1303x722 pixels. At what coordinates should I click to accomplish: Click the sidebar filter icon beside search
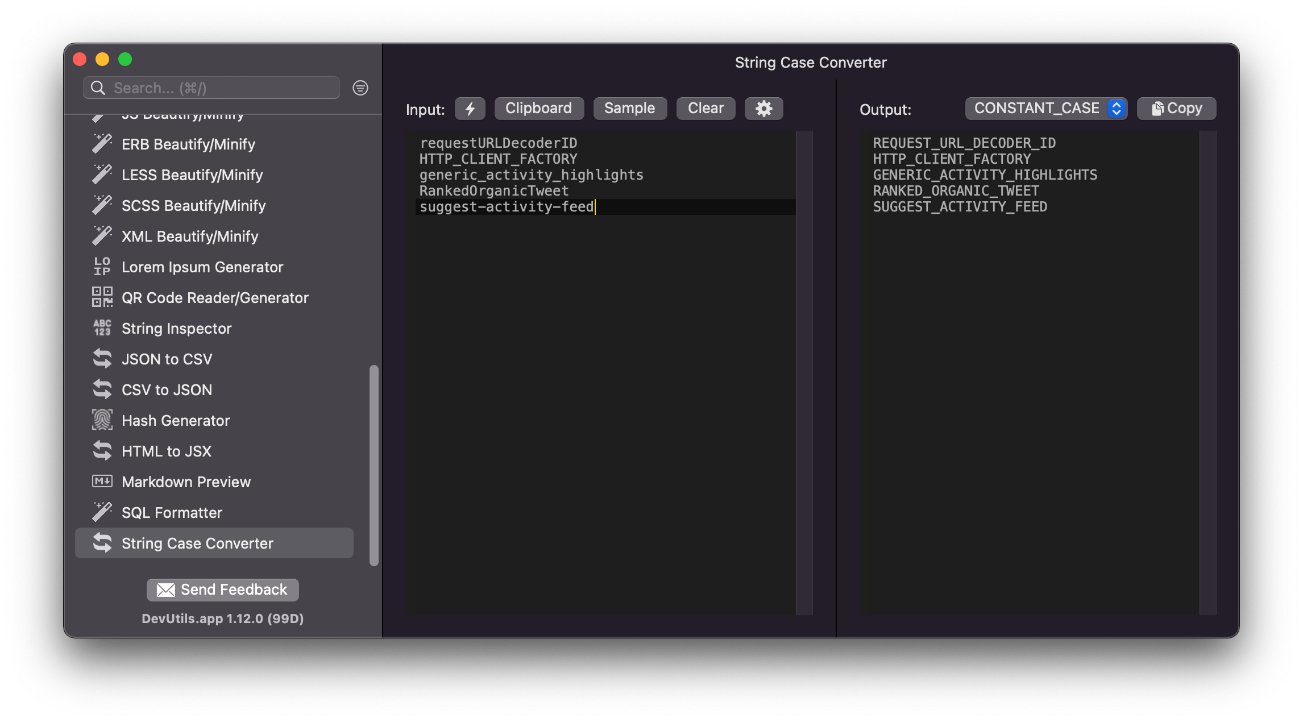click(x=360, y=88)
